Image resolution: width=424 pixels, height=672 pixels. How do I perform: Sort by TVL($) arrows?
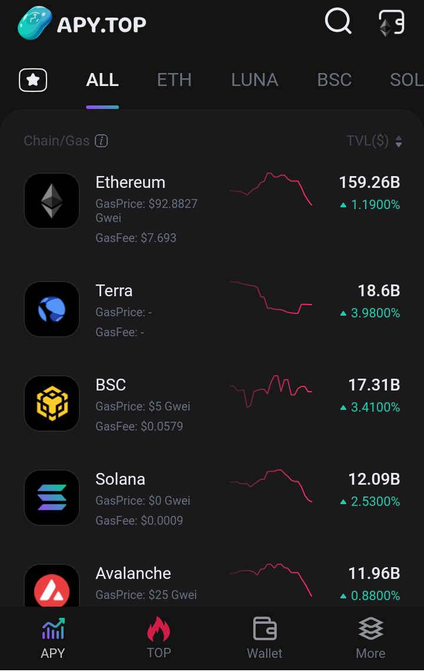pyautogui.click(x=399, y=141)
